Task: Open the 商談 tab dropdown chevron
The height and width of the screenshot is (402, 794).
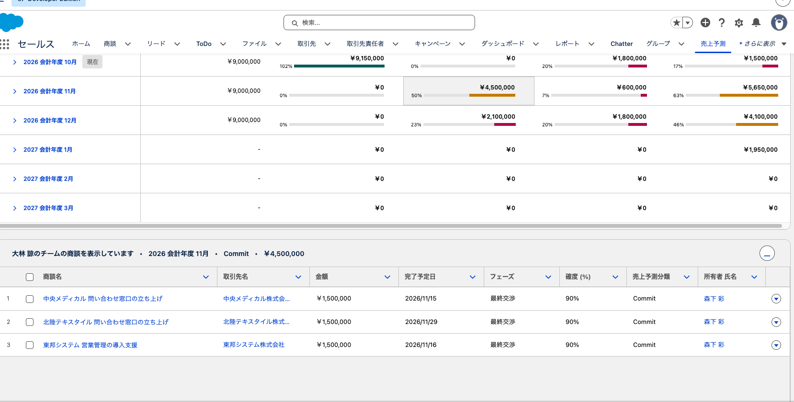Action: [x=128, y=44]
